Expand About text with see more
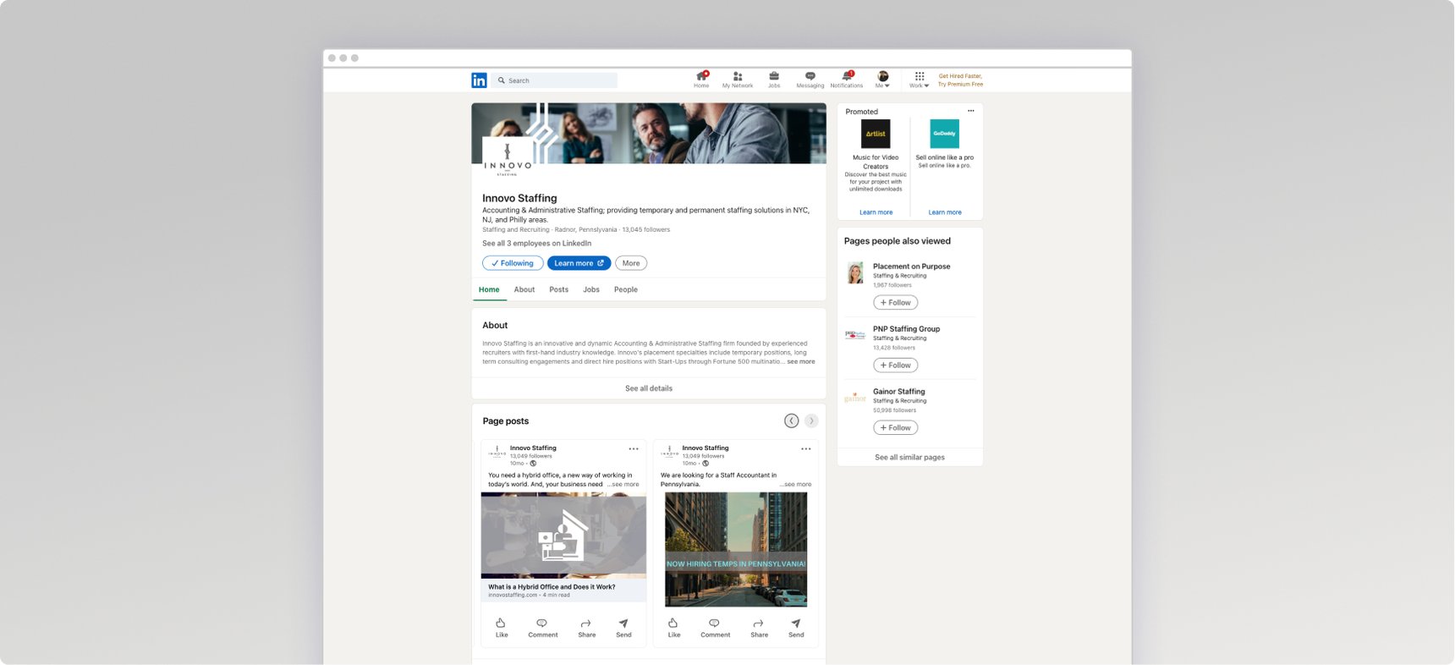The width and height of the screenshot is (1455, 665). 801,362
